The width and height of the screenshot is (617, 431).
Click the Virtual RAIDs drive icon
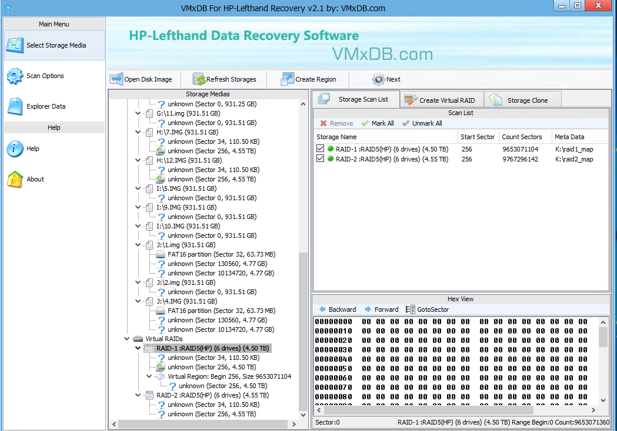[138, 339]
